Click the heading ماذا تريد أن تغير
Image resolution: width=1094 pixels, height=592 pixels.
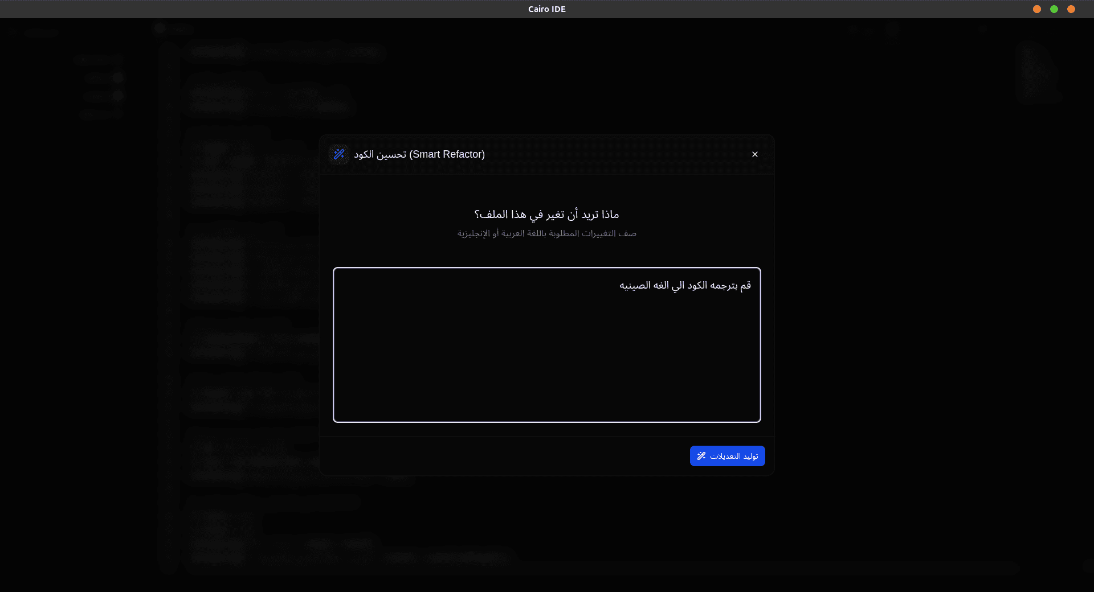pos(546,215)
